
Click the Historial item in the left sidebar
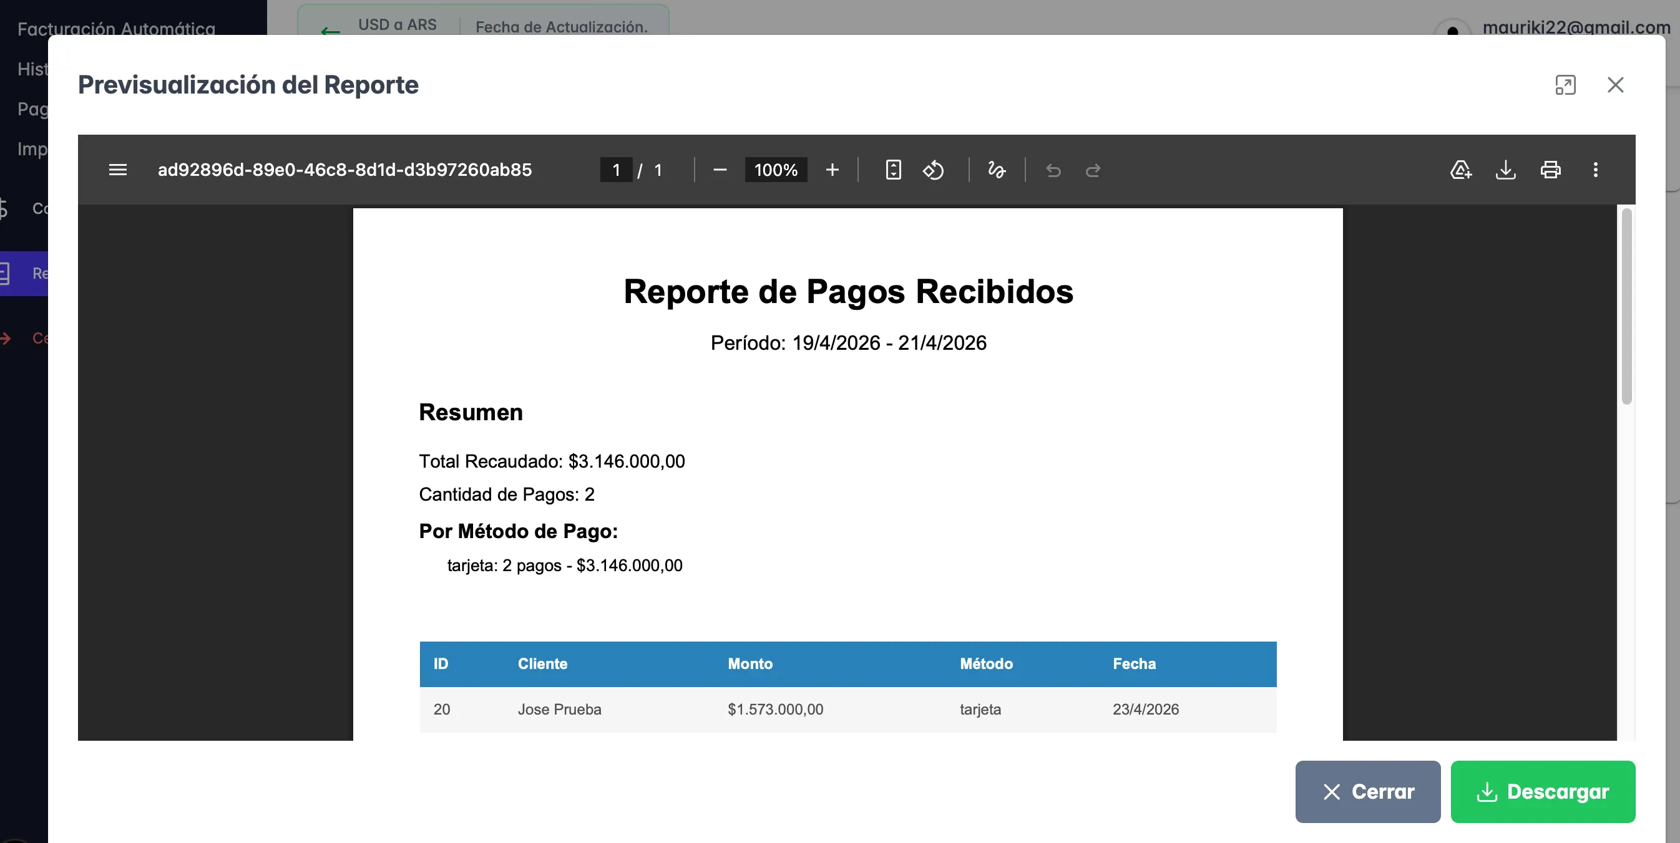coord(31,69)
